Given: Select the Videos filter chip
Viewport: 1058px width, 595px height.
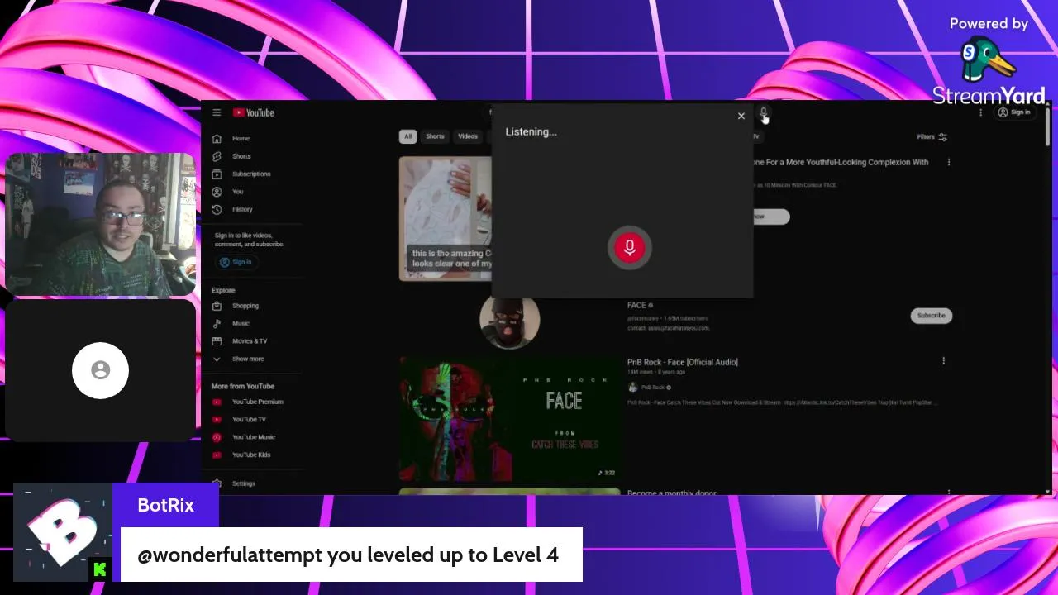Looking at the screenshot, I should click(468, 136).
